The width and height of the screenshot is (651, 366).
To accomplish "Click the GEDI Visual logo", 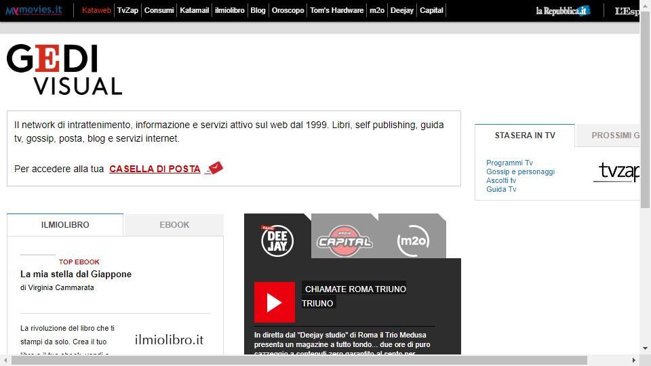I will [64, 70].
